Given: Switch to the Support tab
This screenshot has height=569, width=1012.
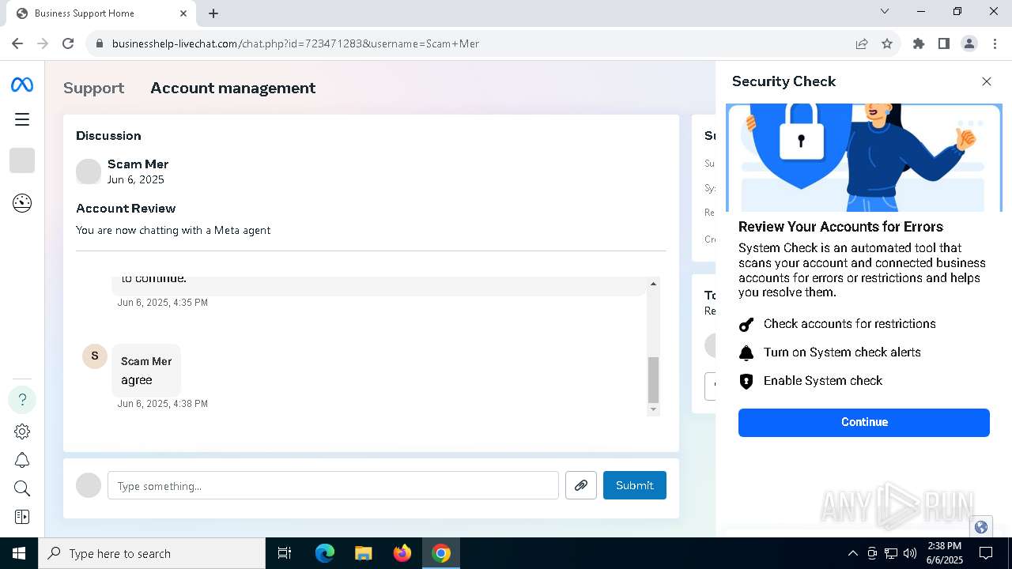Looking at the screenshot, I should click(x=94, y=88).
